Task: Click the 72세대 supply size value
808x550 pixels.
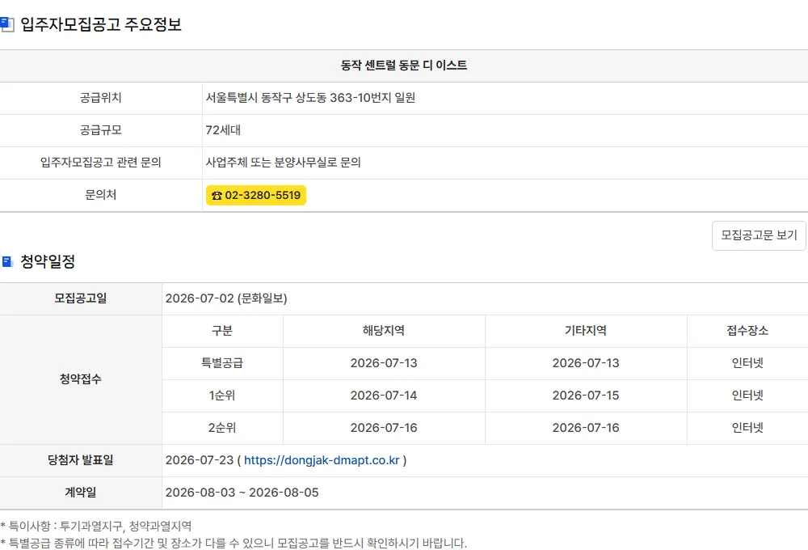Action: click(223, 130)
